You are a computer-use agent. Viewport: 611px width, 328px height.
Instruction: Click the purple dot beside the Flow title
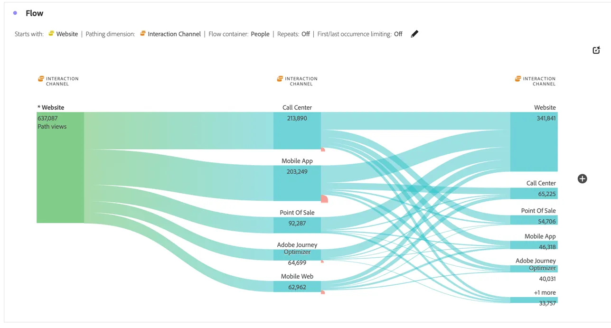pos(15,13)
